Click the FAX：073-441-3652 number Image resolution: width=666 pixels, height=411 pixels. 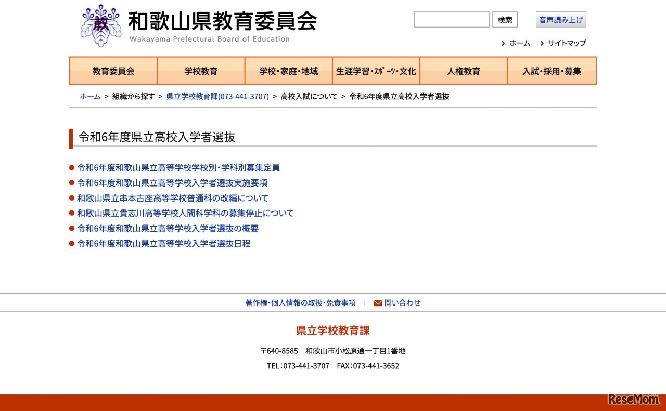[368, 366]
